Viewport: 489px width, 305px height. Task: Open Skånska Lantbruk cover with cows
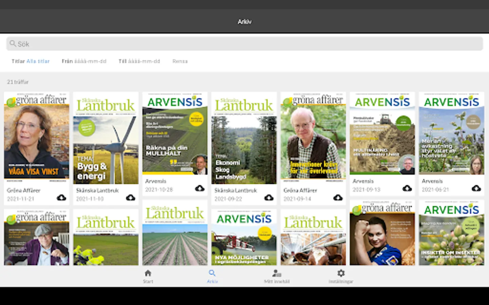313,237
